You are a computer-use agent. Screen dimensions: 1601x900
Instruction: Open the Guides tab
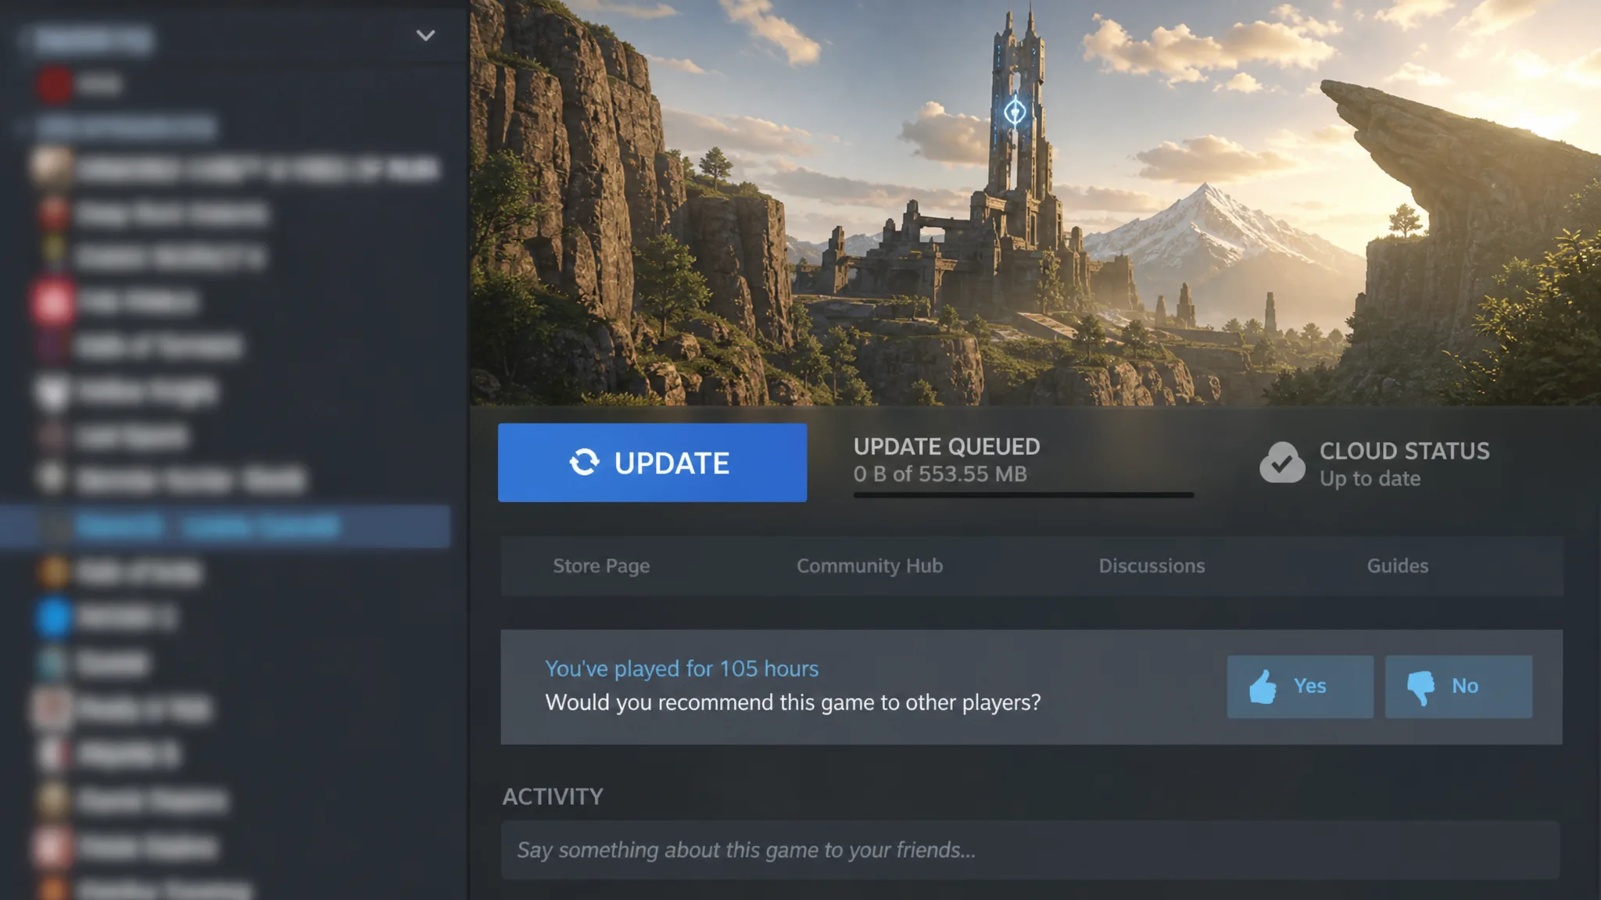1397,566
